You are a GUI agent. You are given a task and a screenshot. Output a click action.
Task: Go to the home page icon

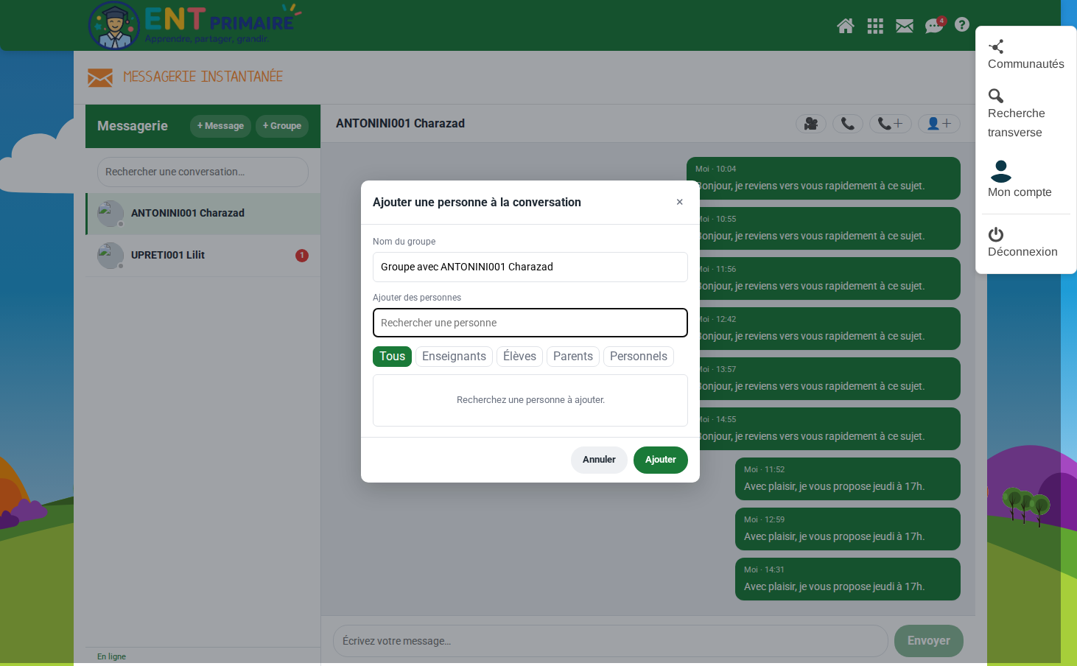tap(846, 27)
